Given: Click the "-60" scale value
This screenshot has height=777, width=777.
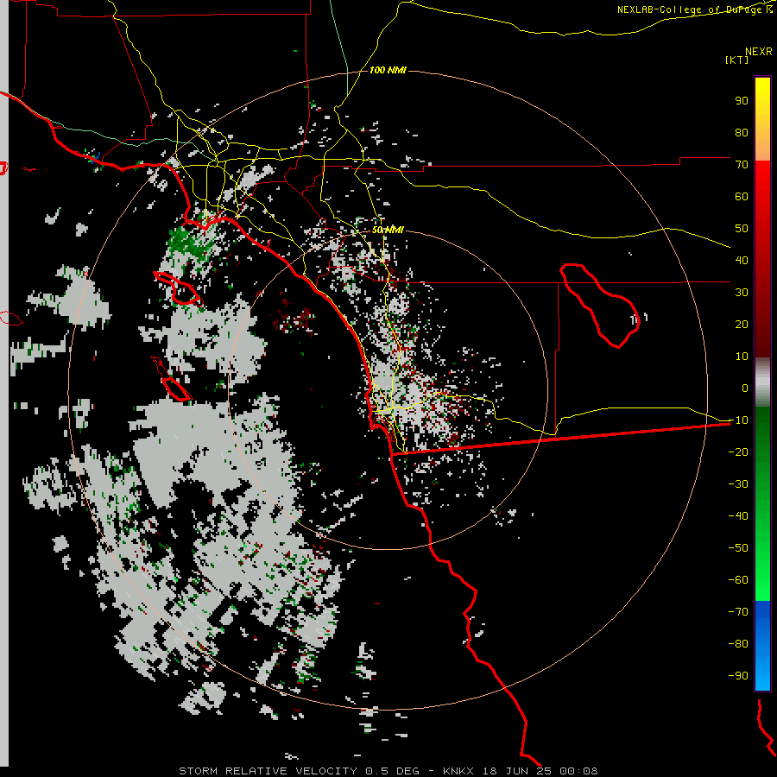Looking at the screenshot, I should point(738,580).
